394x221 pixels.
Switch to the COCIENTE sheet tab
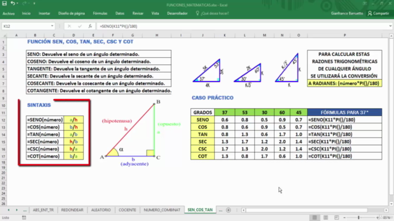pos(127,210)
